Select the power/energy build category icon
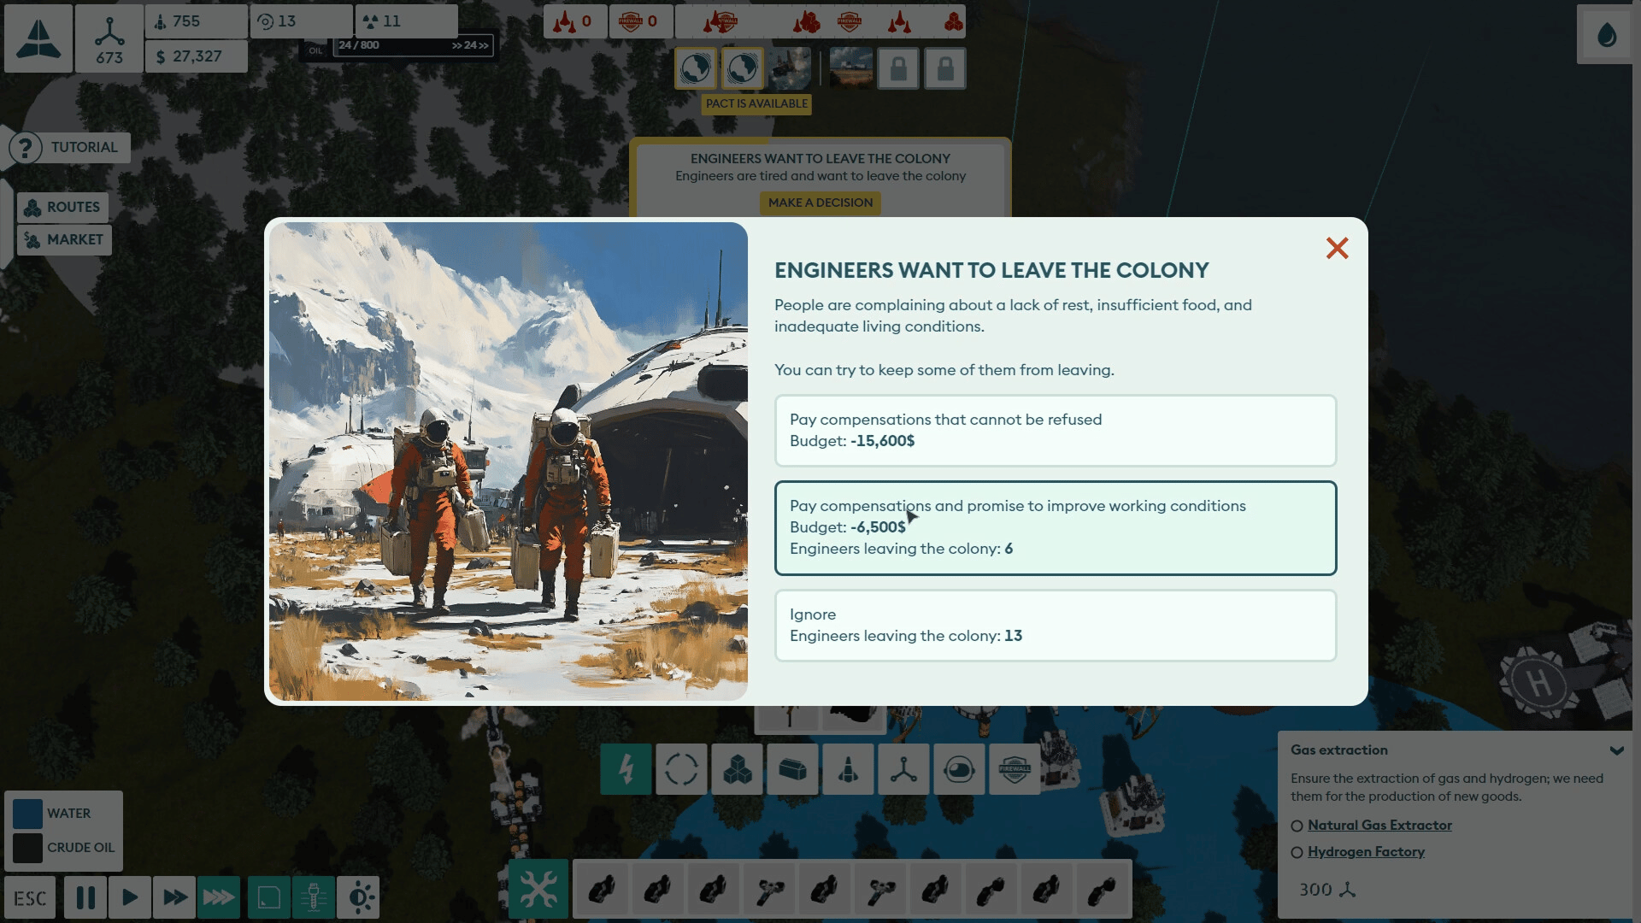This screenshot has width=1641, height=923. coord(626,769)
